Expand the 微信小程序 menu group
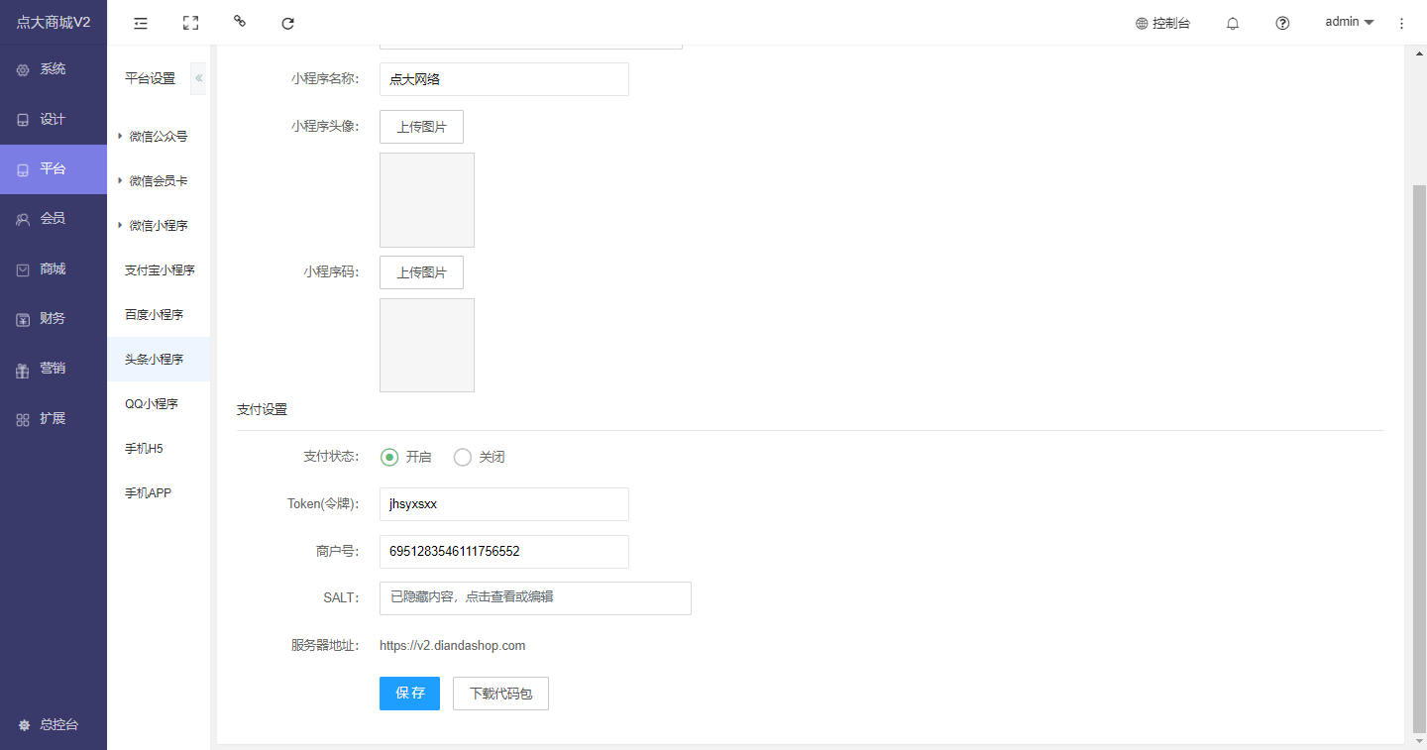The height and width of the screenshot is (750, 1427). click(x=120, y=226)
